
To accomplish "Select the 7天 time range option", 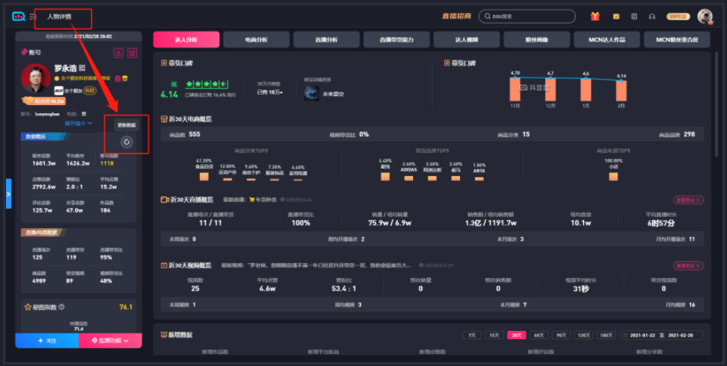I will [471, 335].
